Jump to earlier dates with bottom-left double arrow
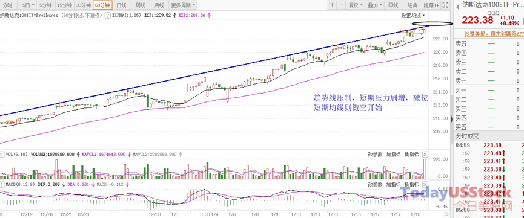The image size is (524, 218). click(2, 214)
